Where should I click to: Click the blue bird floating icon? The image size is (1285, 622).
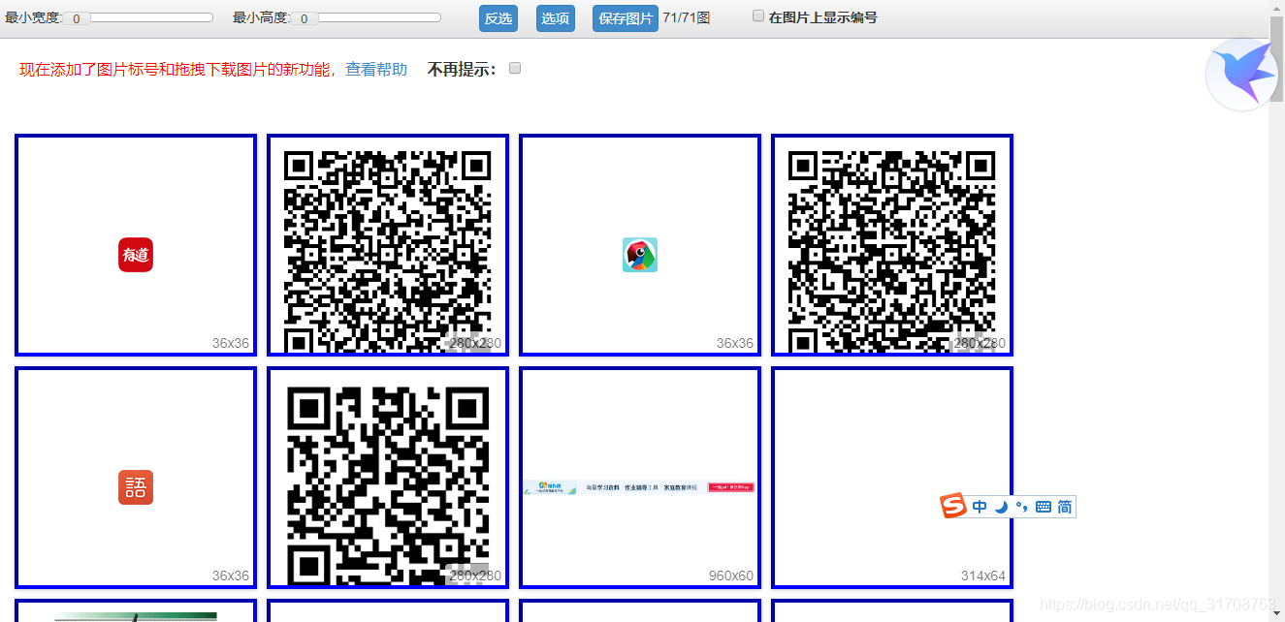[1242, 74]
